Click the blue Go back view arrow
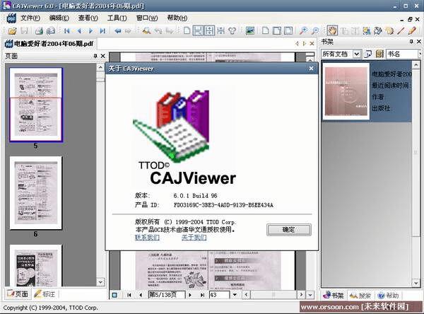Screen dimensions: 424x314 pyautogui.click(x=118, y=31)
